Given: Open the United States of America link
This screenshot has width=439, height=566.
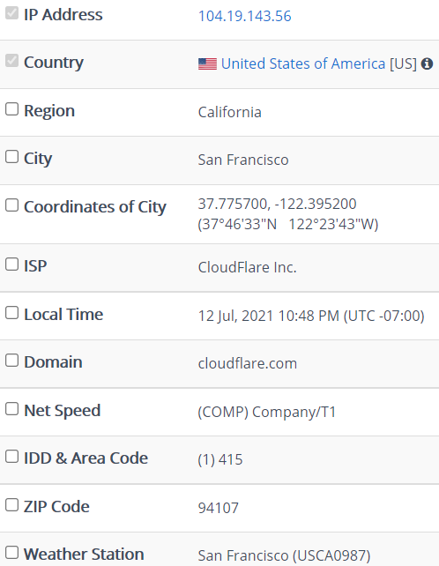Looking at the screenshot, I should click(x=303, y=63).
